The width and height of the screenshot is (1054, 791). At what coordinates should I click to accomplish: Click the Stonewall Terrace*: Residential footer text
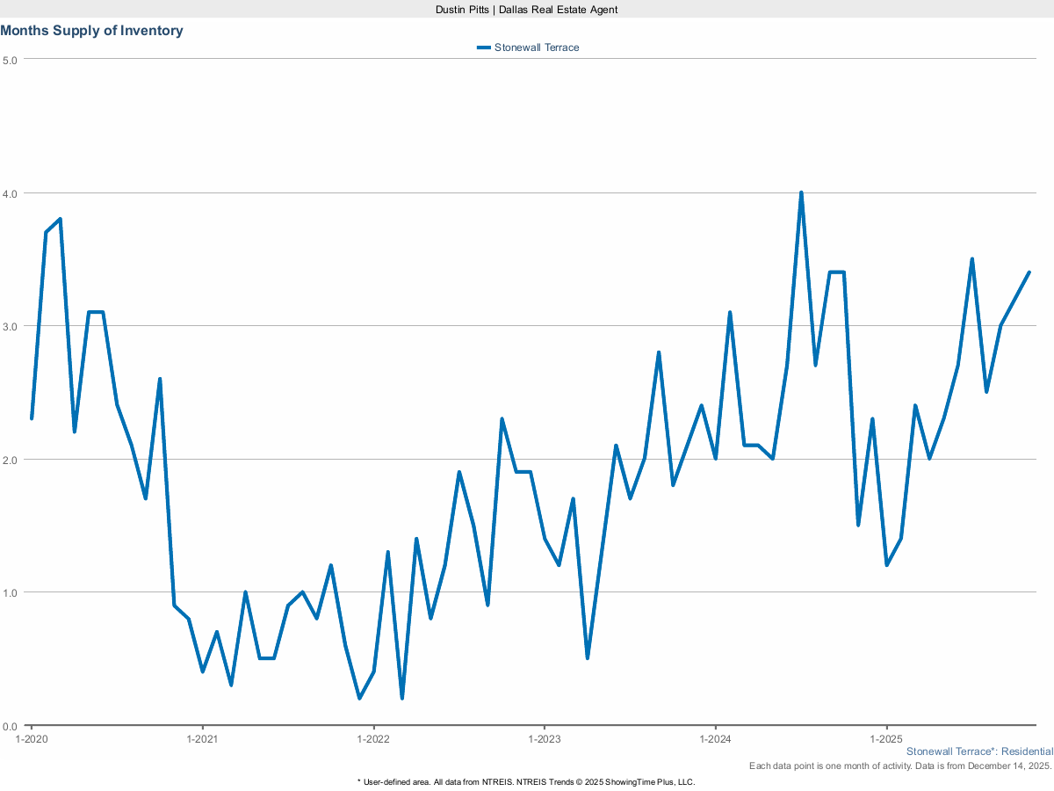(x=979, y=752)
